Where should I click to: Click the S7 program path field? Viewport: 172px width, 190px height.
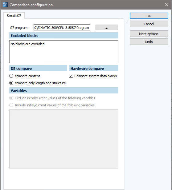click(x=62, y=27)
